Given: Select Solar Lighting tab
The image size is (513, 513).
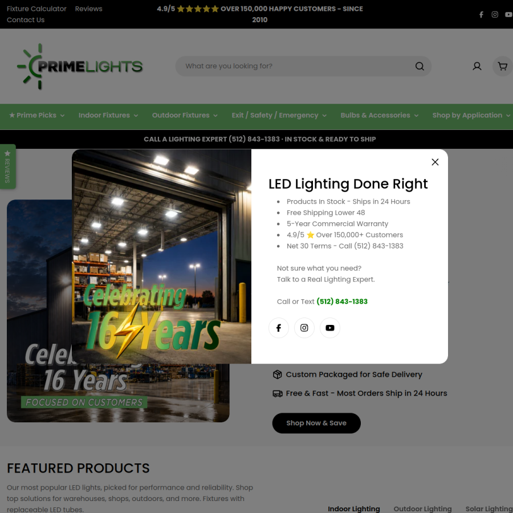Looking at the screenshot, I should point(489,509).
